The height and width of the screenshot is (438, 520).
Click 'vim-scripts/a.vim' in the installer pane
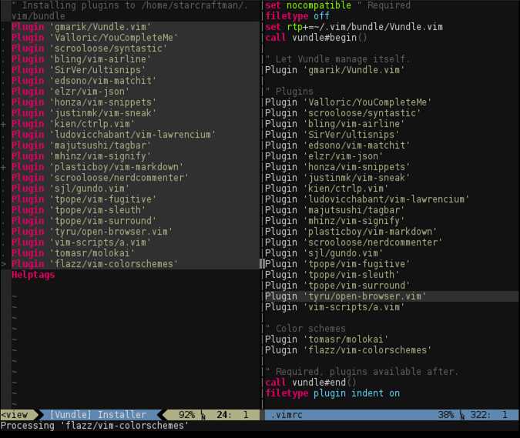[x=81, y=242]
